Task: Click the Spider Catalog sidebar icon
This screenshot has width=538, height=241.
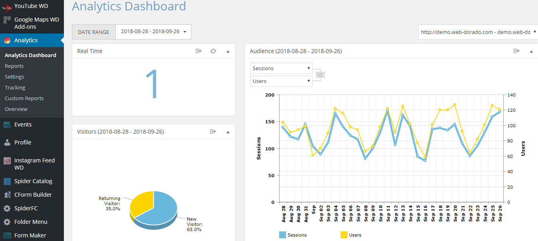Action: (x=7, y=181)
